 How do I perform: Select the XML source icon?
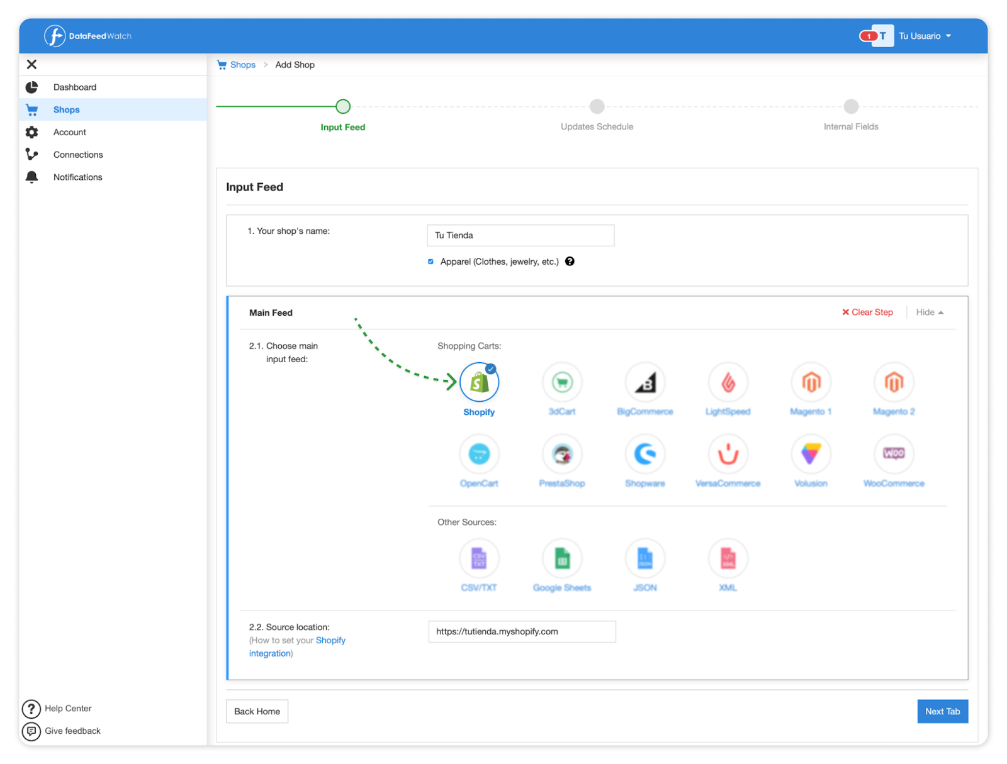pyautogui.click(x=728, y=558)
